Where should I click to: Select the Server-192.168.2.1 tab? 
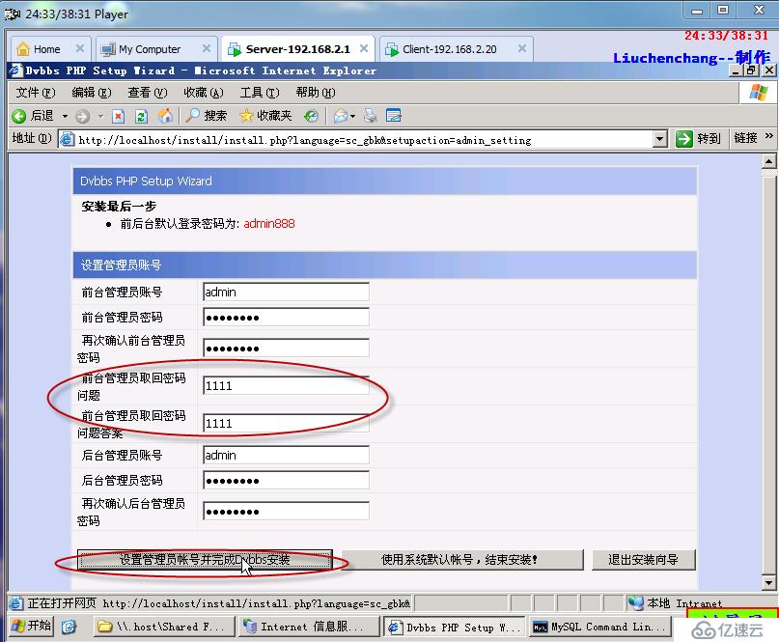tap(297, 49)
